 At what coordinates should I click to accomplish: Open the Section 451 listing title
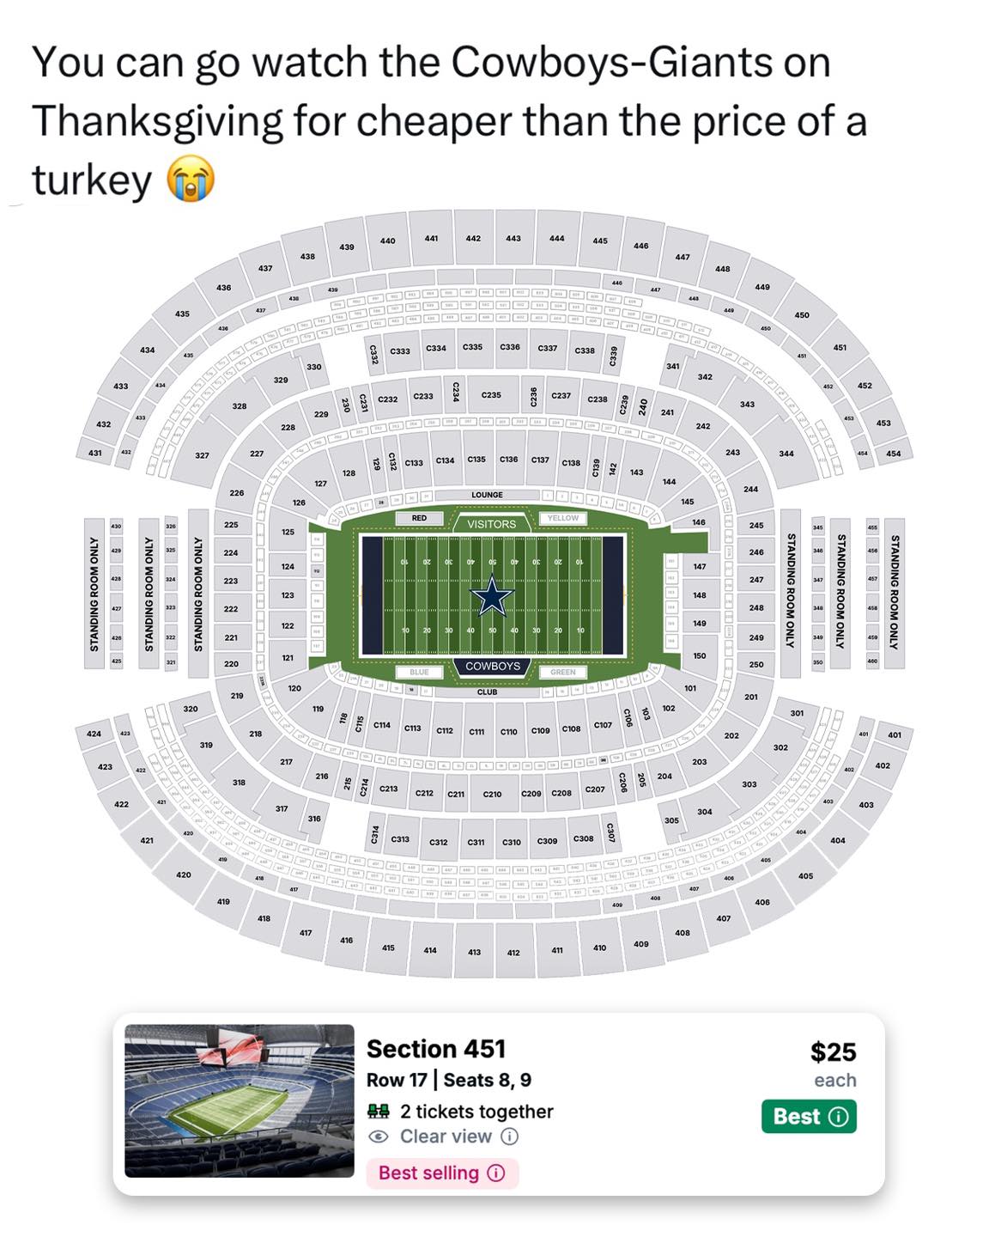(436, 1049)
